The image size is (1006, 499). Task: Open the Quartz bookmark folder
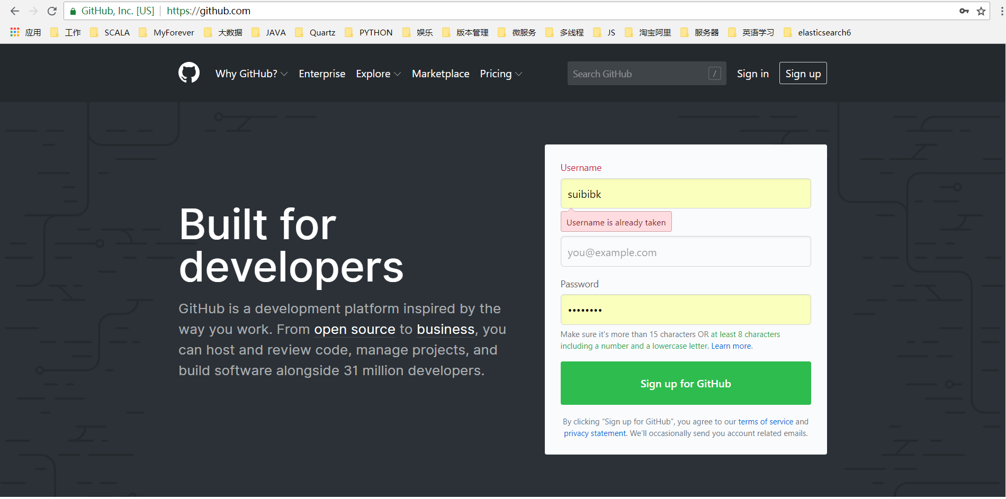coord(315,32)
